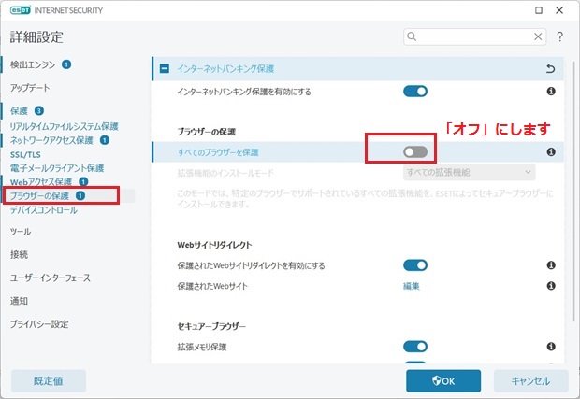
Task: Open プライバシー設定 category
Action: 39,324
